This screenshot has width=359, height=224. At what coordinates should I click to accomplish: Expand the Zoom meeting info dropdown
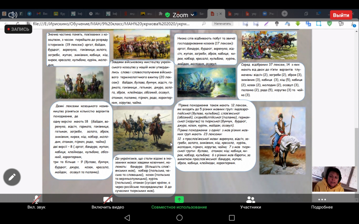(x=192, y=15)
